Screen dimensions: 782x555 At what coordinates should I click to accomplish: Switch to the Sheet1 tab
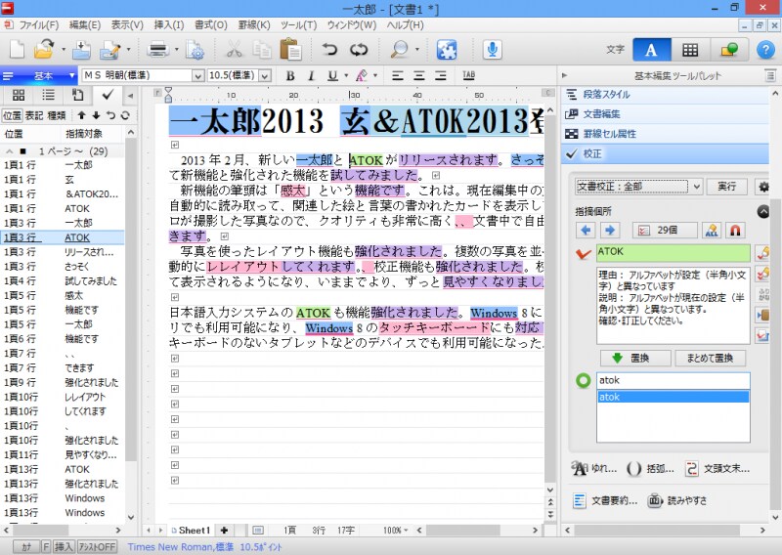click(191, 531)
